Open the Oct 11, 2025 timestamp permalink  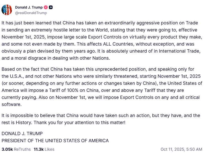tap(181, 149)
